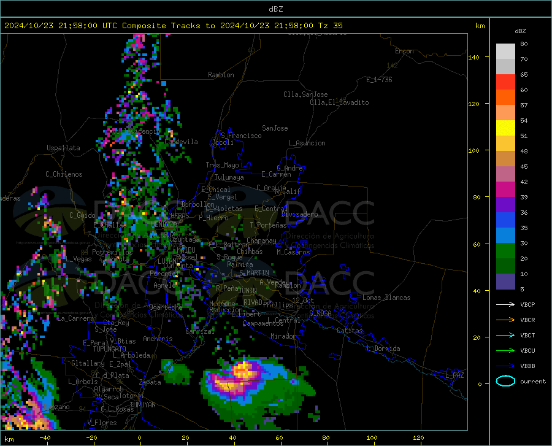Screen dimensions: 552x446
Task: Click the Encon map label
Action: click(x=404, y=51)
